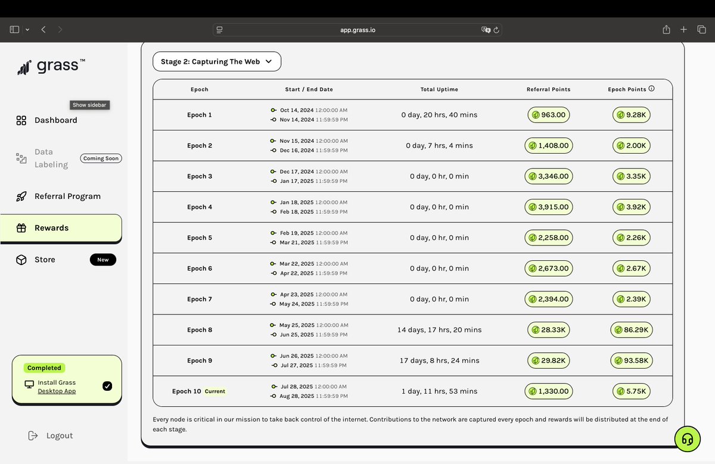Screen dimensions: 715x464
Task: Open the Desktop App link
Action: 57,391
